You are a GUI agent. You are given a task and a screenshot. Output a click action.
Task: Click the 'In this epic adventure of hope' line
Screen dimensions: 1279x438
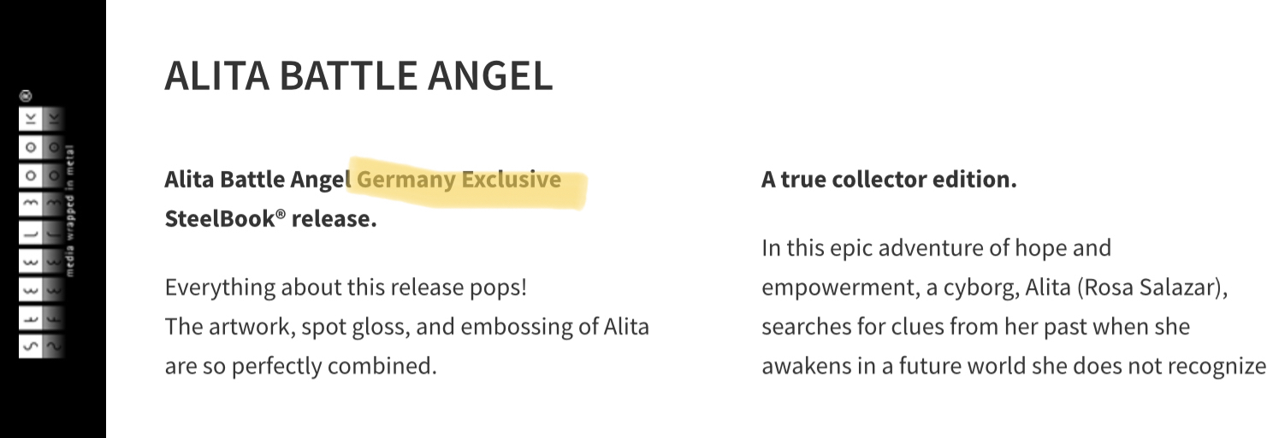[x=935, y=248]
